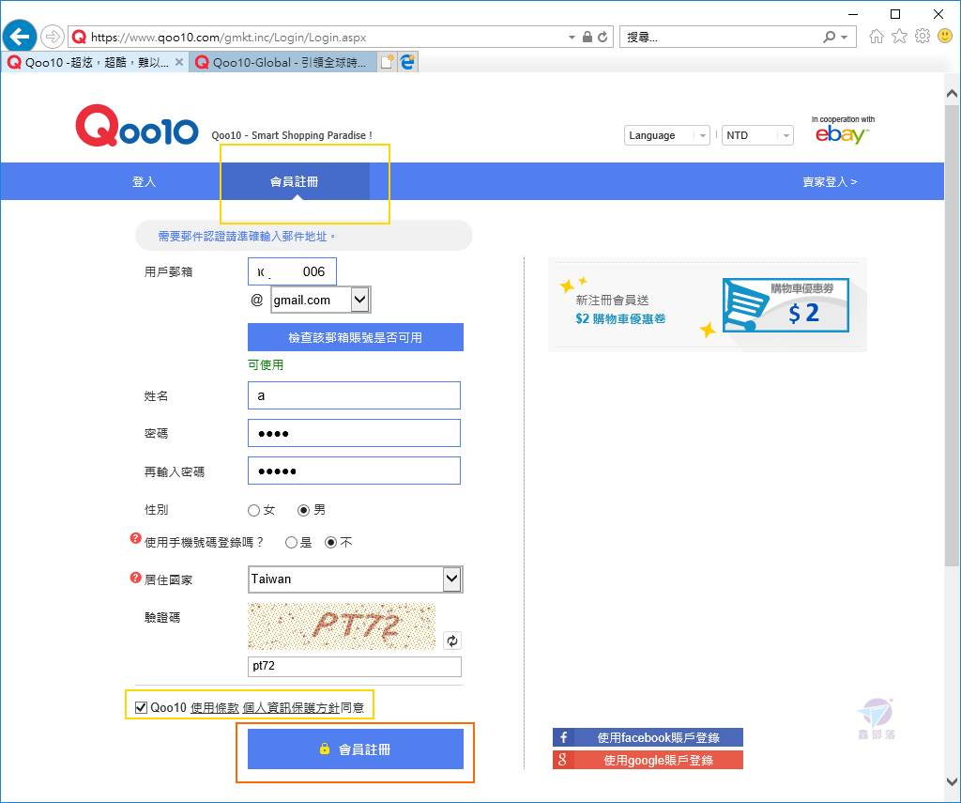Refresh the captcha image

tap(452, 641)
